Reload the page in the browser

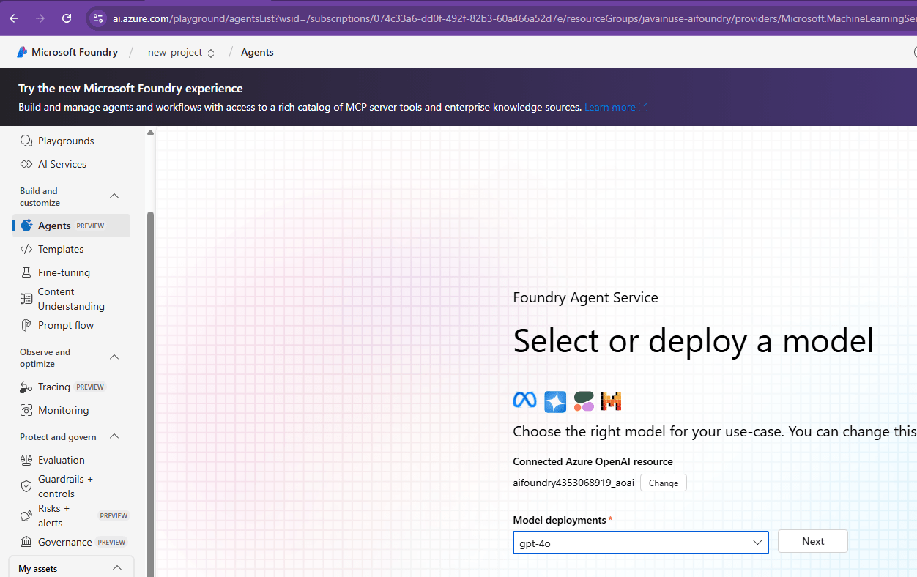tap(66, 18)
